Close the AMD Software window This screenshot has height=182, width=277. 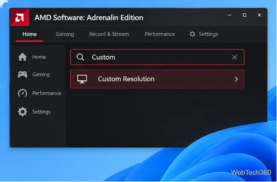coord(259,15)
